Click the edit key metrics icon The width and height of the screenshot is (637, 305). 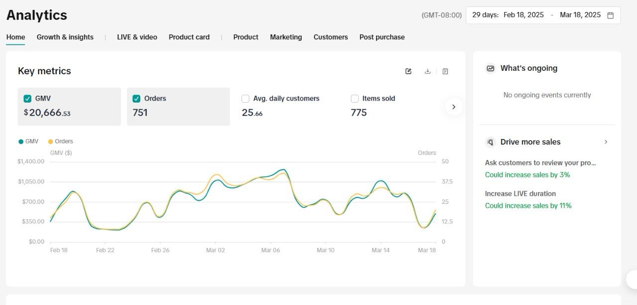click(408, 71)
